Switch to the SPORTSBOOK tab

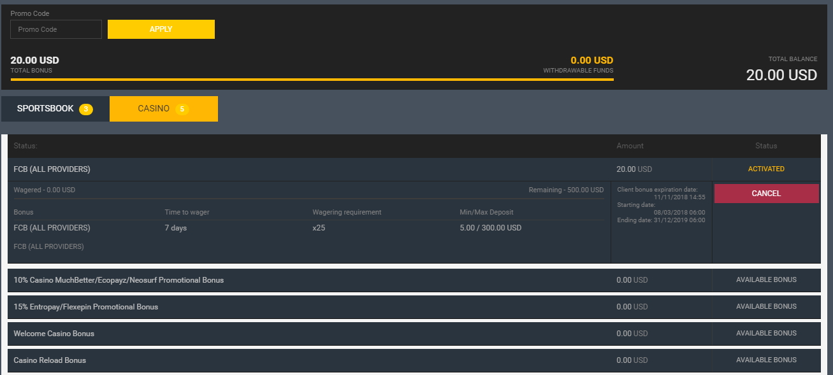[x=46, y=109]
